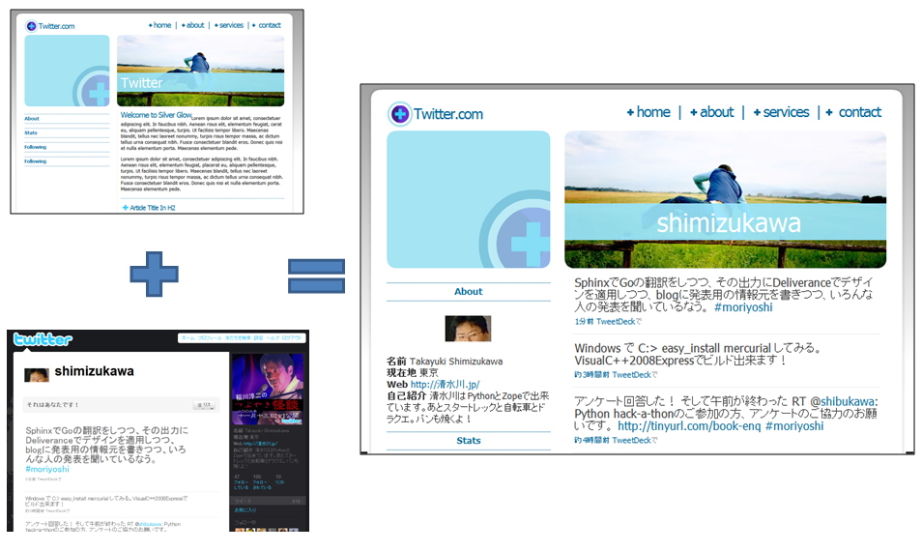
Task: Click the profile photo under About in result page
Action: pos(468,329)
